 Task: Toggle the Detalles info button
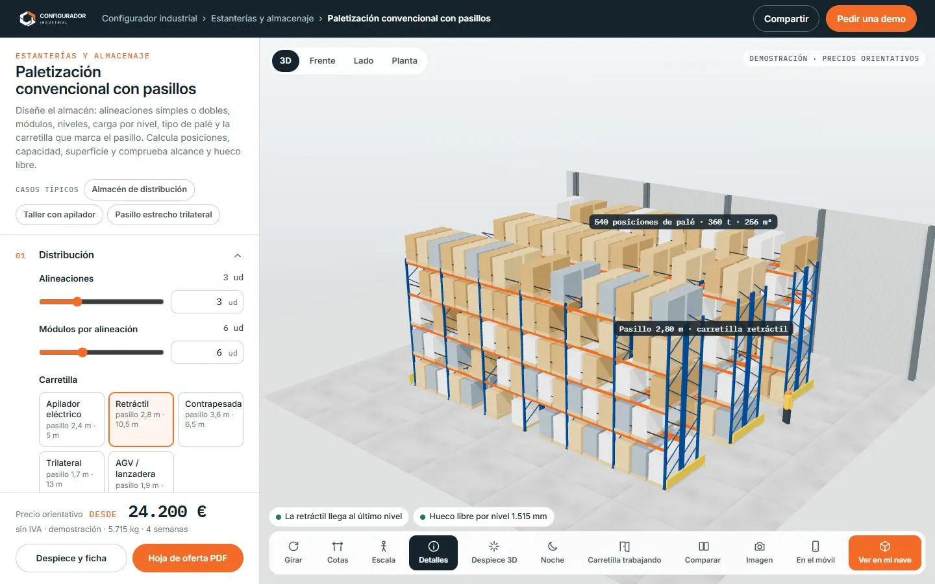click(433, 553)
